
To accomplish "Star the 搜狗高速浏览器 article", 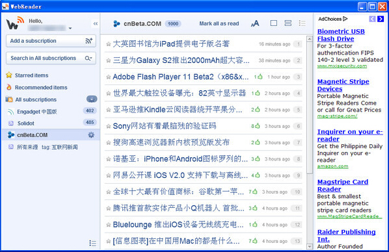I will (109, 143).
